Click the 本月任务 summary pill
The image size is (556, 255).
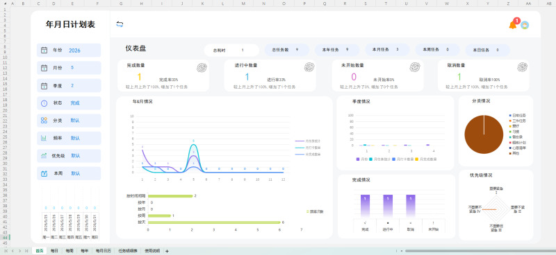tap(387, 49)
